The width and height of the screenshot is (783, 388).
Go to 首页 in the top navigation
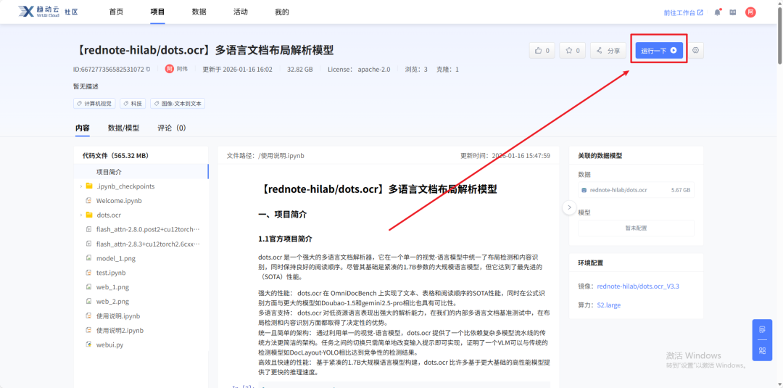point(116,12)
